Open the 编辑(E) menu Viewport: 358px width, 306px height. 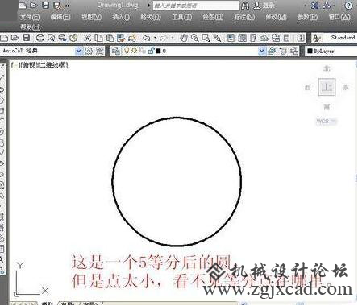pyautogui.click(x=60, y=18)
